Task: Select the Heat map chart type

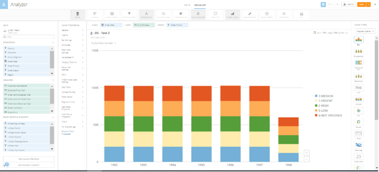Action: pyautogui.click(x=358, y=145)
